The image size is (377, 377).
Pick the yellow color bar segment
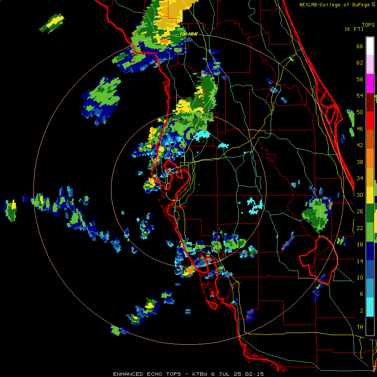click(370, 195)
